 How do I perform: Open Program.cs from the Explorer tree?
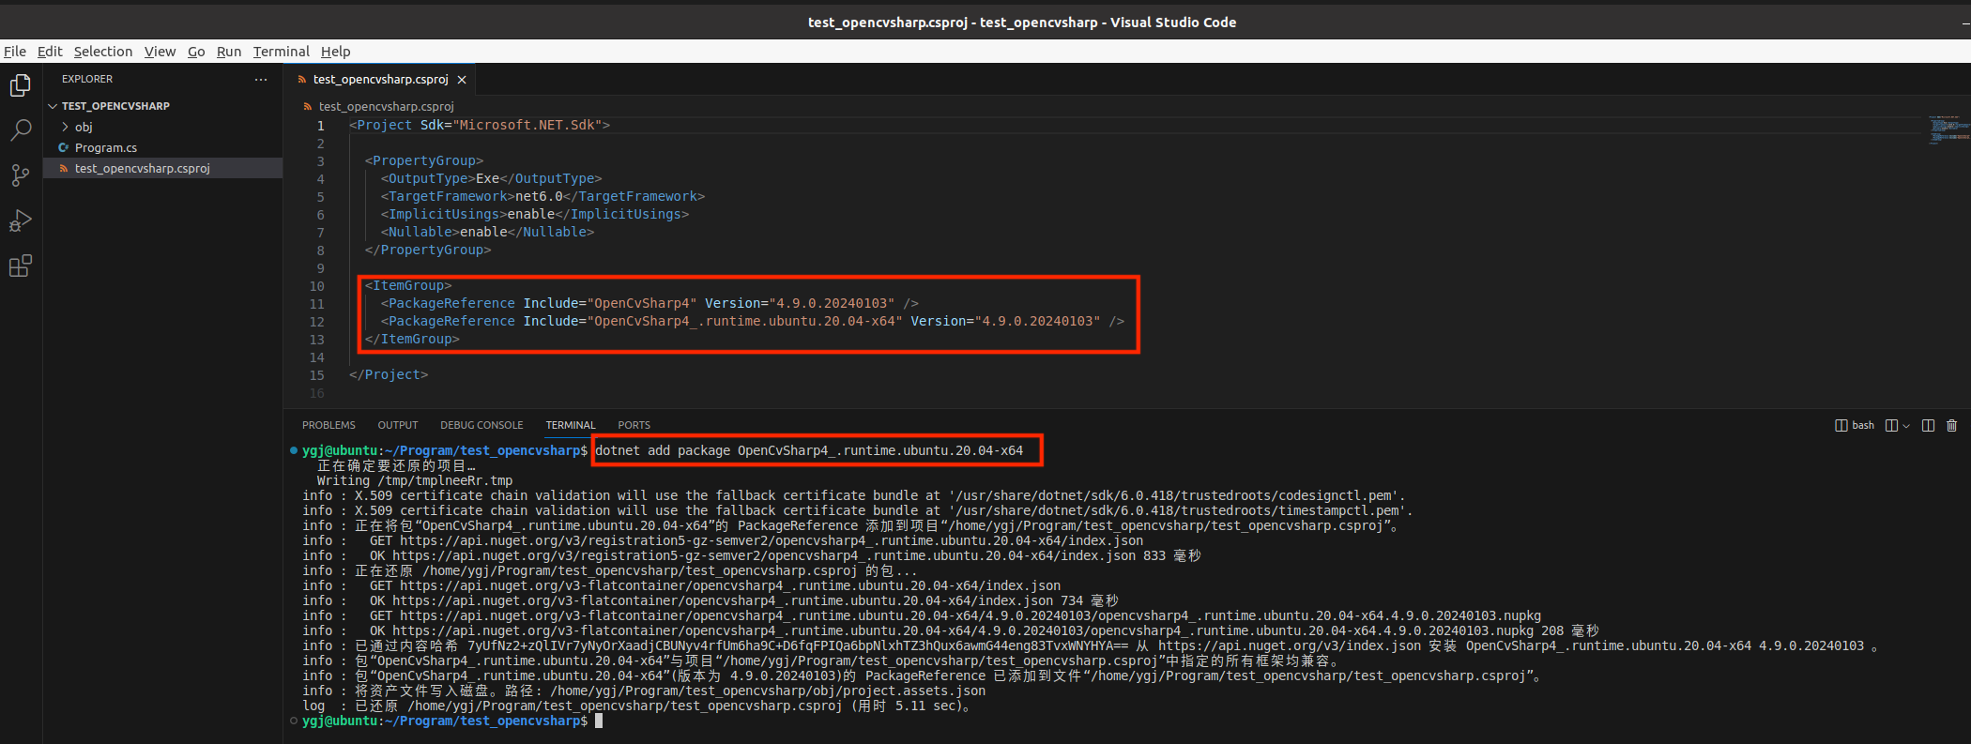(106, 147)
